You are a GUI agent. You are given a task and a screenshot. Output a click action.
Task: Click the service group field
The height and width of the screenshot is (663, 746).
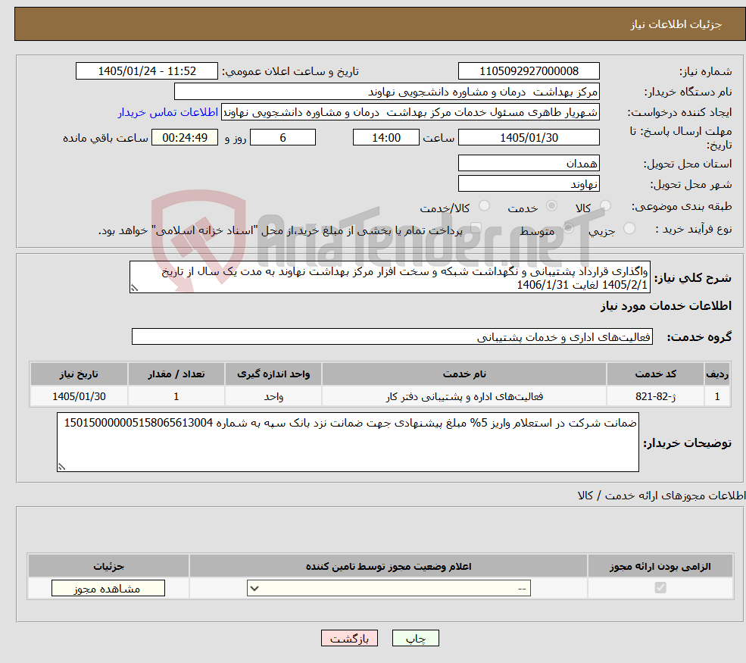[392, 336]
